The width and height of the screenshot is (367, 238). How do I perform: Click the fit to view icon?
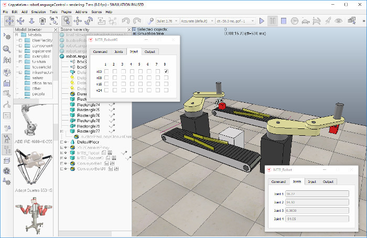[53, 21]
